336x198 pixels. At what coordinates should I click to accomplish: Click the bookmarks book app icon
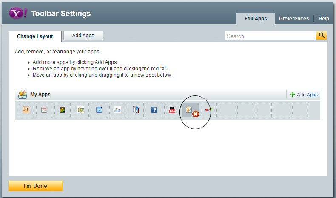pyautogui.click(x=136, y=110)
